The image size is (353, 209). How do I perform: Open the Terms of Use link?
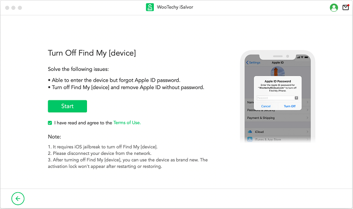tap(126, 123)
